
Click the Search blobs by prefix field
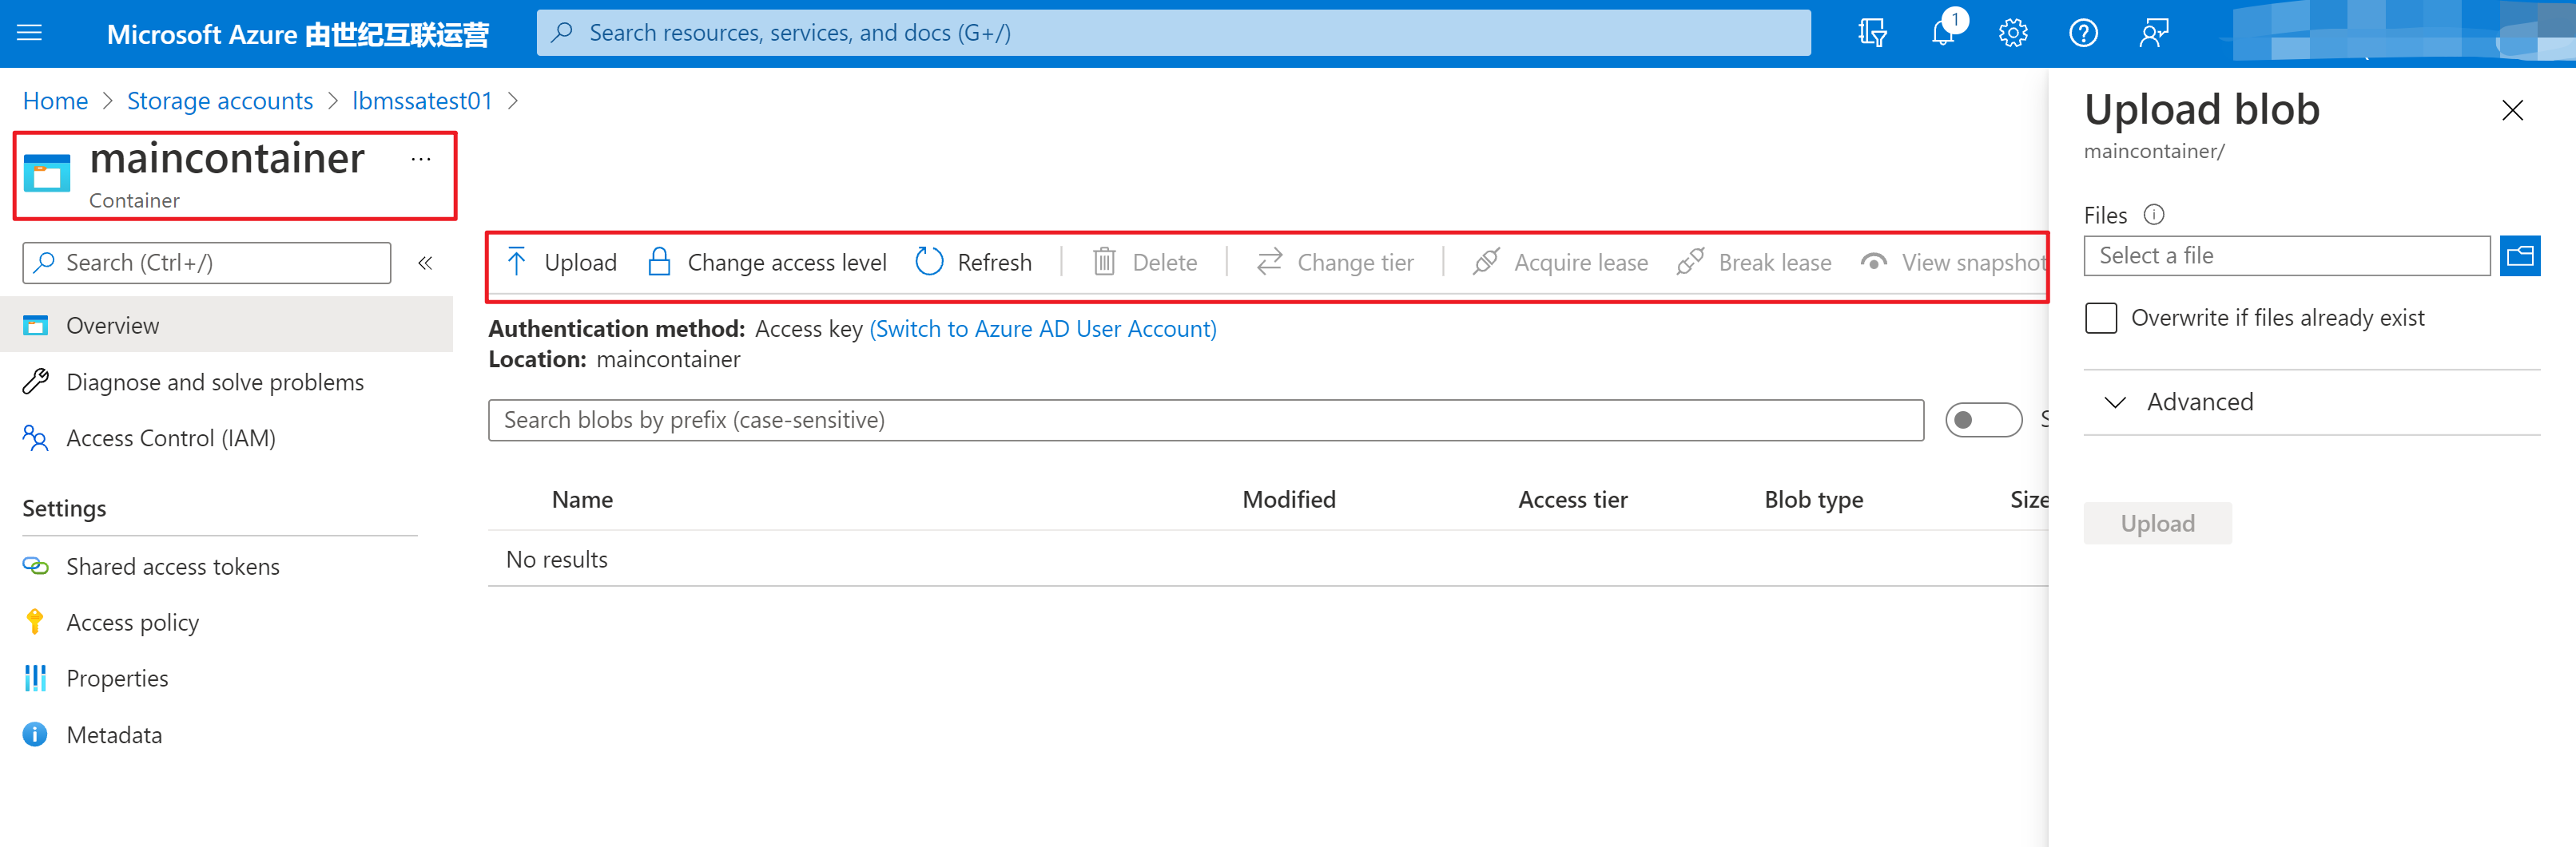[1205, 419]
